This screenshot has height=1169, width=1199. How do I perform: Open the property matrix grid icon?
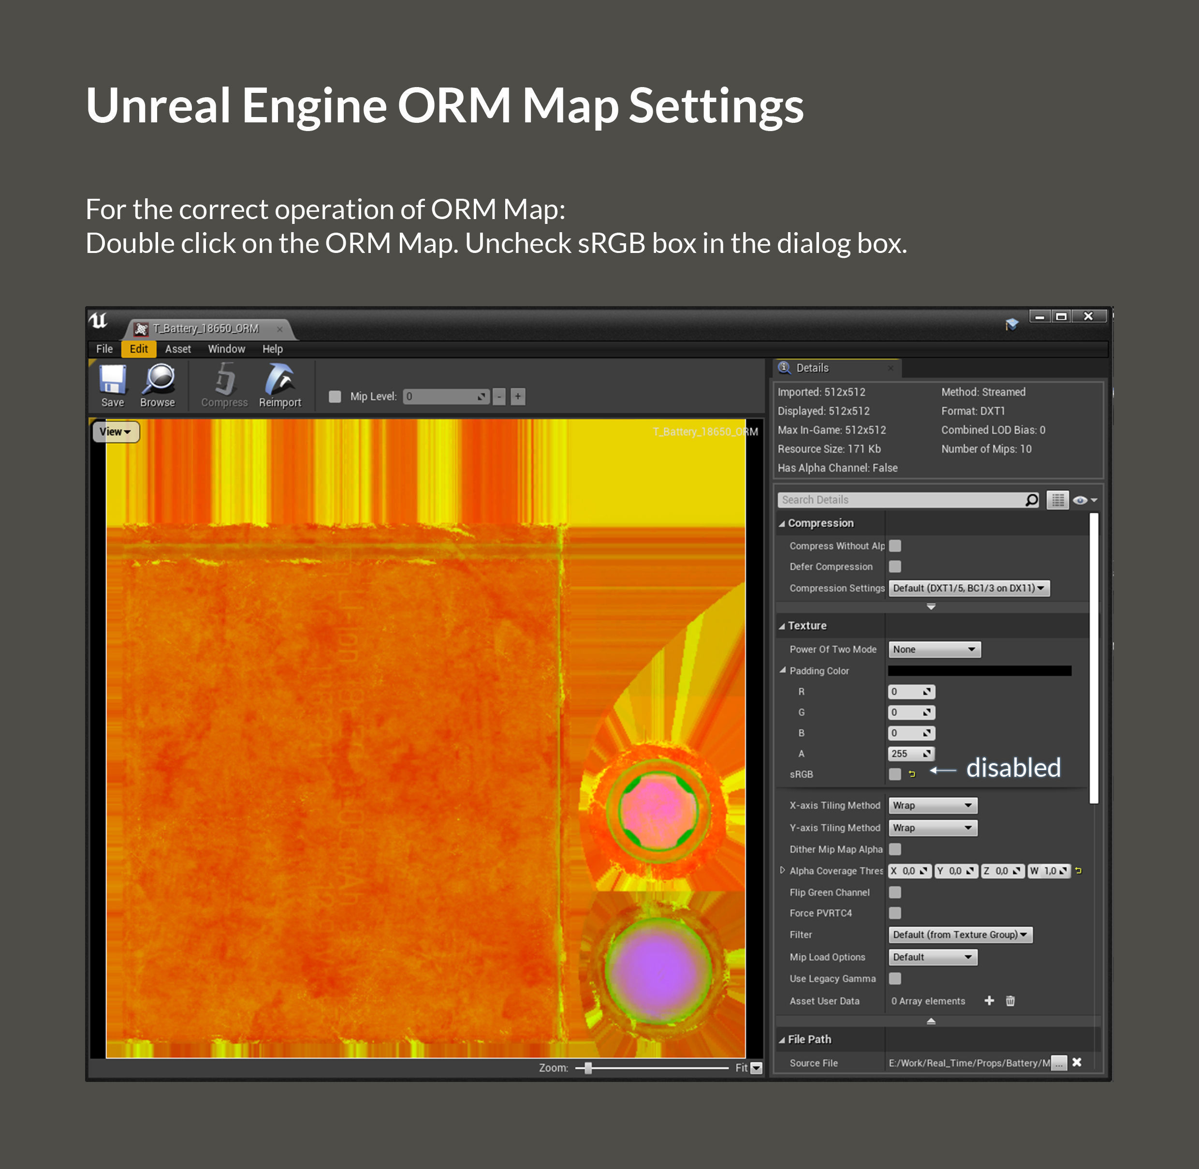(x=1057, y=500)
